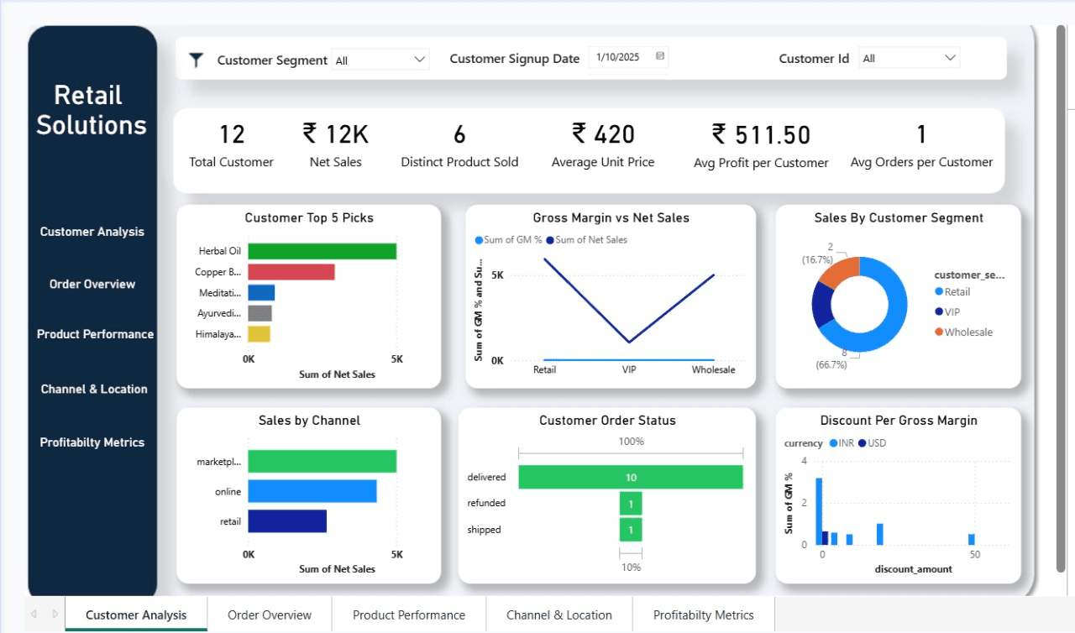Switch to the Order Overview tab
The width and height of the screenshot is (1075, 633).
[x=269, y=615]
